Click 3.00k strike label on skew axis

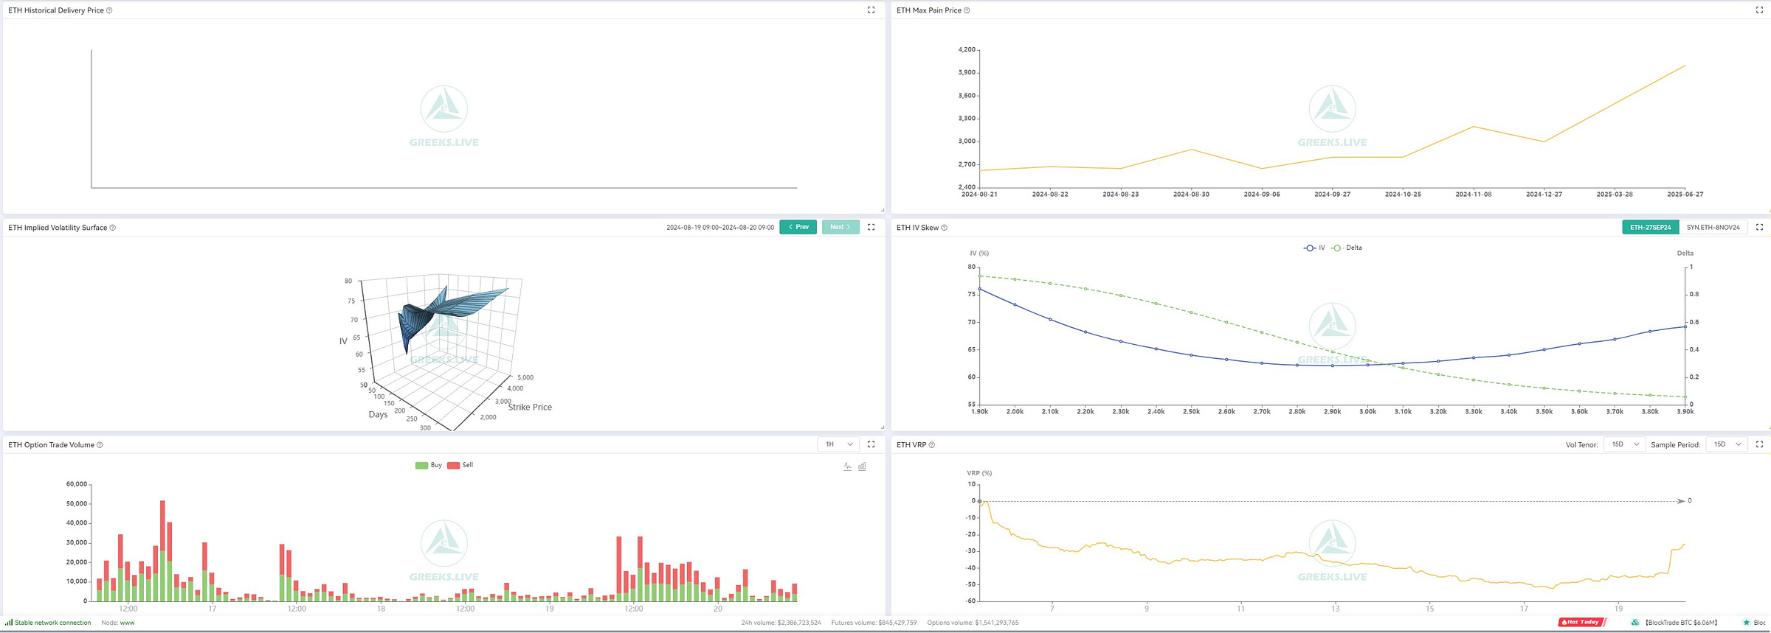click(1367, 412)
